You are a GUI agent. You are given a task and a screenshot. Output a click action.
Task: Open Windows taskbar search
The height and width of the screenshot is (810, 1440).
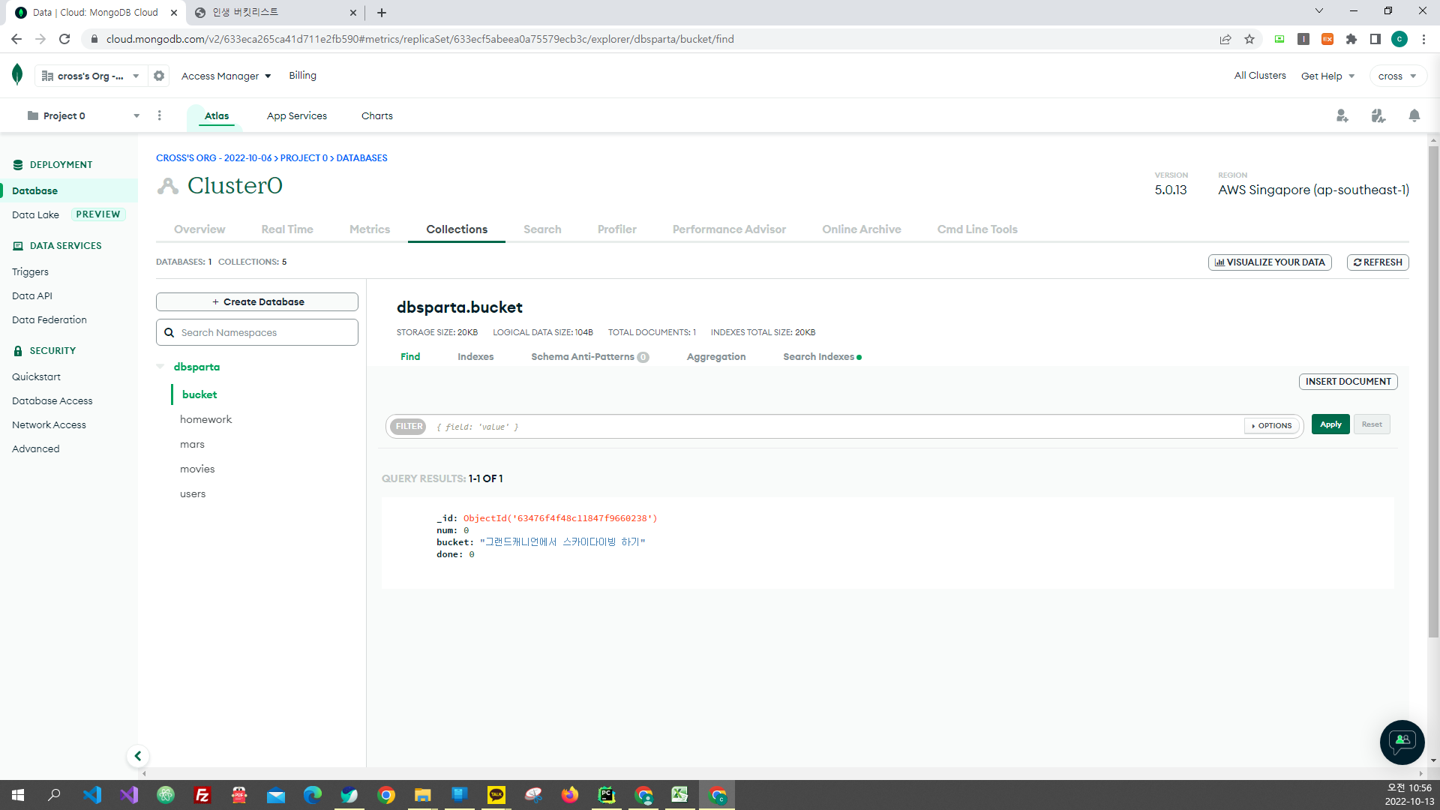click(54, 795)
